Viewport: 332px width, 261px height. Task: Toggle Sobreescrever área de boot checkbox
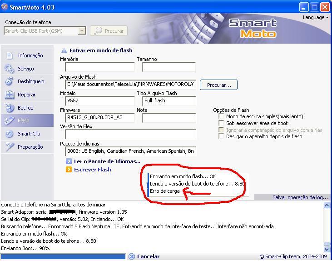tap(221, 123)
